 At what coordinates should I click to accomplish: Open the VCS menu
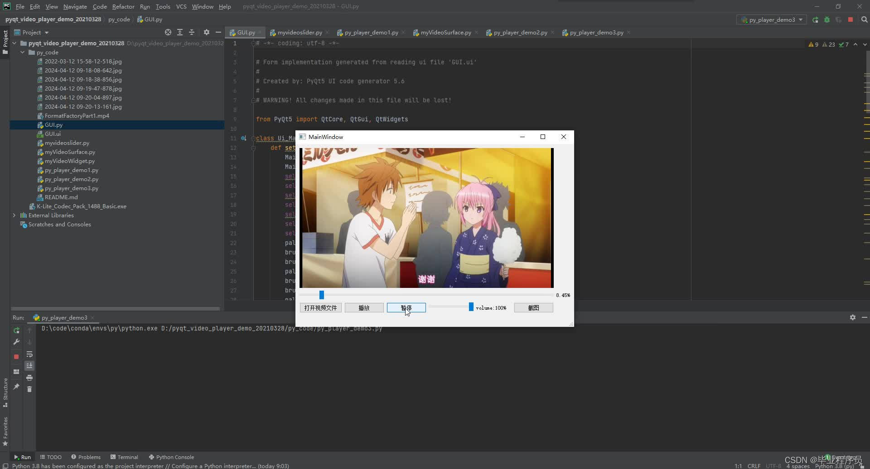click(181, 6)
